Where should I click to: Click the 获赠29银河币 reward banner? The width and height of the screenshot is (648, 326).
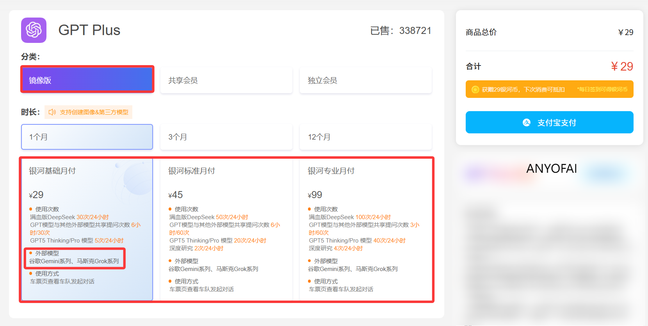tap(550, 89)
